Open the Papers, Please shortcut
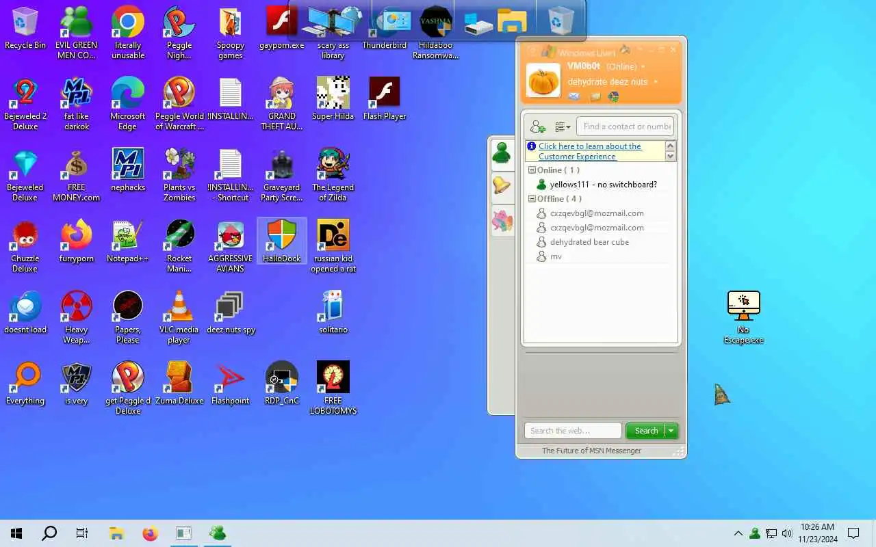876x547 pixels. tap(128, 318)
